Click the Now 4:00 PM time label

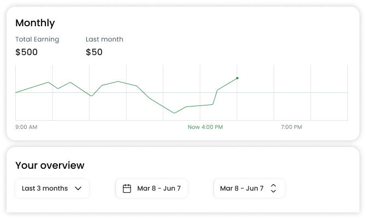click(205, 127)
